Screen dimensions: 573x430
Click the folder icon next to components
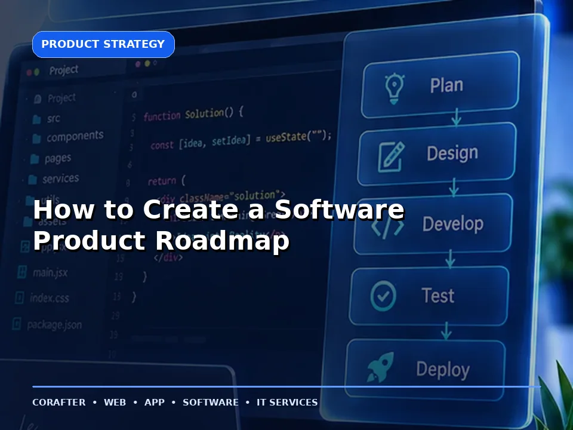(x=36, y=139)
